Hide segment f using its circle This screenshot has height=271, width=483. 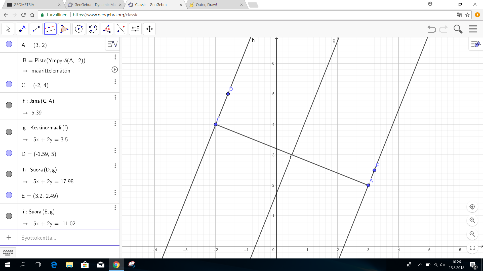[x=9, y=105]
